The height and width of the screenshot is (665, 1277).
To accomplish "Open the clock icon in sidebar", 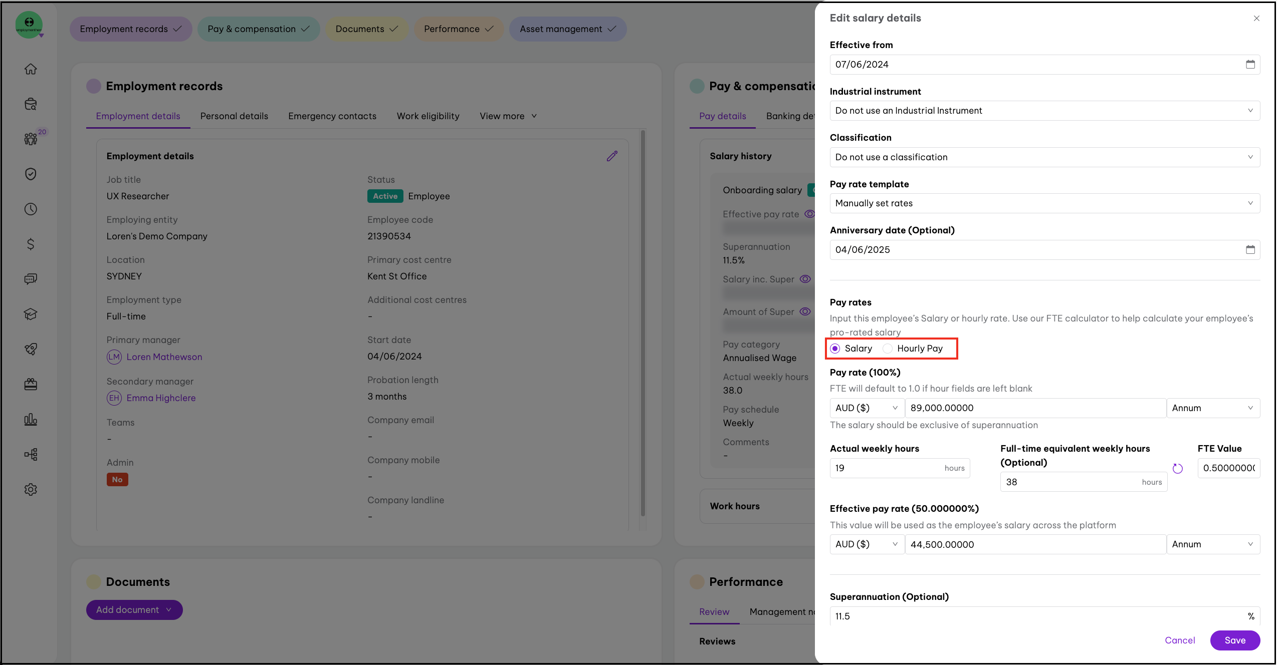I will pyautogui.click(x=31, y=209).
